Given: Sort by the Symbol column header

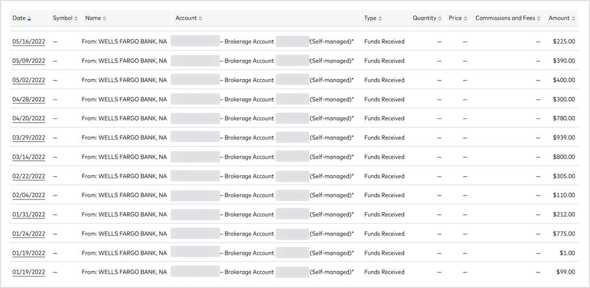Looking at the screenshot, I should 65,18.
